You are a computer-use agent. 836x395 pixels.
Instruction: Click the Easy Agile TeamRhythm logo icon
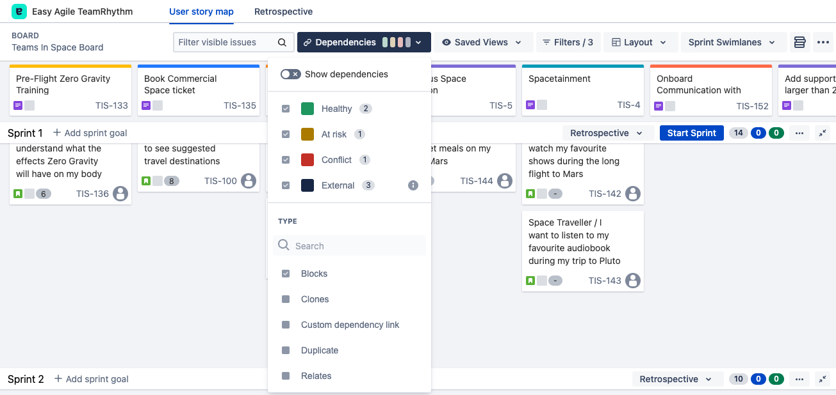(x=19, y=12)
